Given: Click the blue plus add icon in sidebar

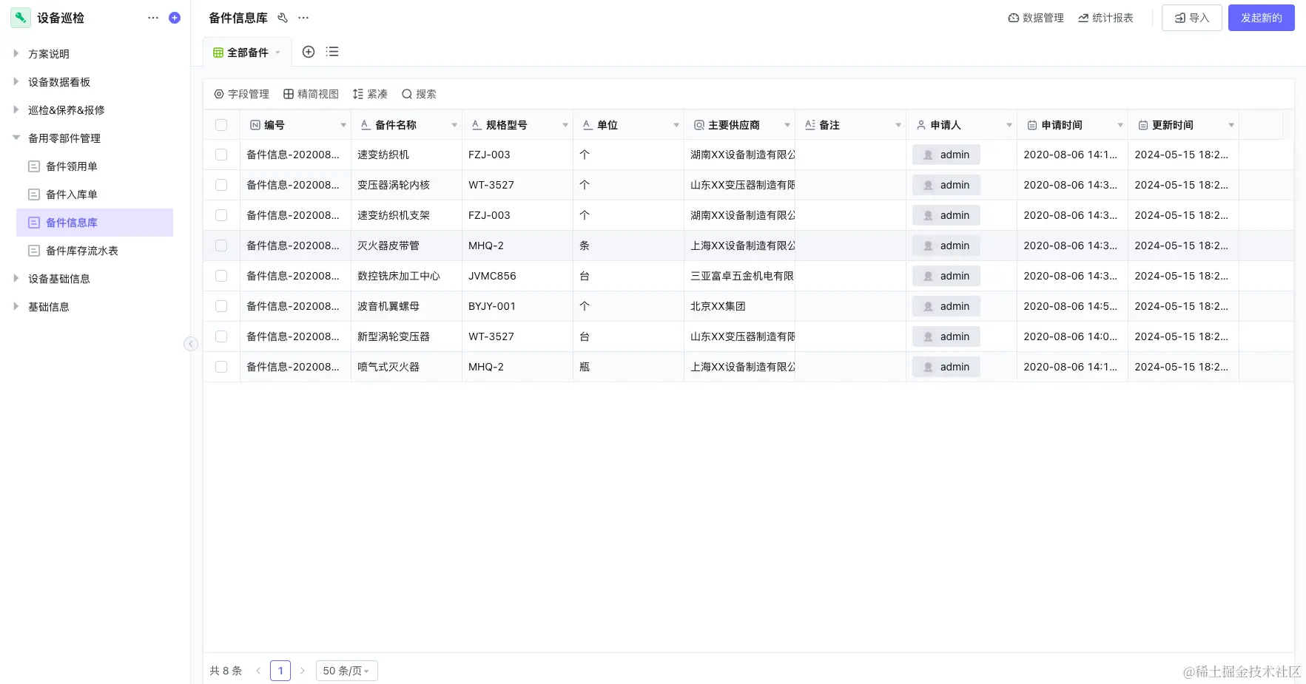Looking at the screenshot, I should pos(175,18).
